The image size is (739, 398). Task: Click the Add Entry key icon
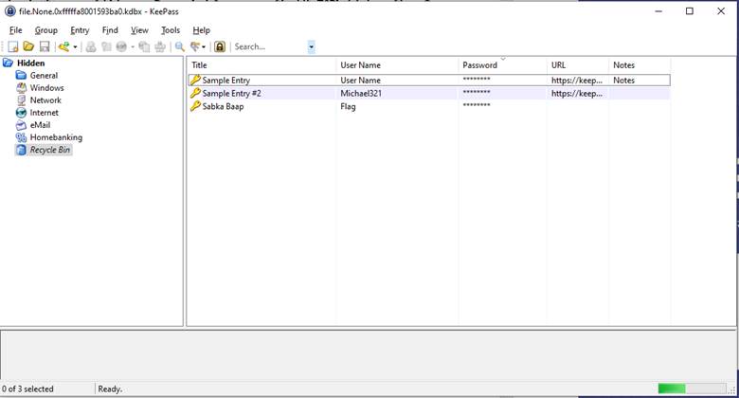63,46
